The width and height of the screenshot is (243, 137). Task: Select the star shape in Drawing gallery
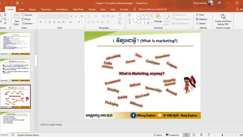[148, 23]
